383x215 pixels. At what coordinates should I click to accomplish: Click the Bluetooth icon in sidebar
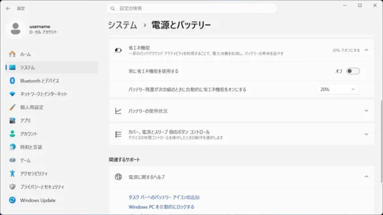tap(12, 81)
